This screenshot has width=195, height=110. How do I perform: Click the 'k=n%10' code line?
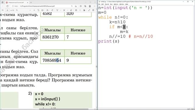click(x=118, y=22)
